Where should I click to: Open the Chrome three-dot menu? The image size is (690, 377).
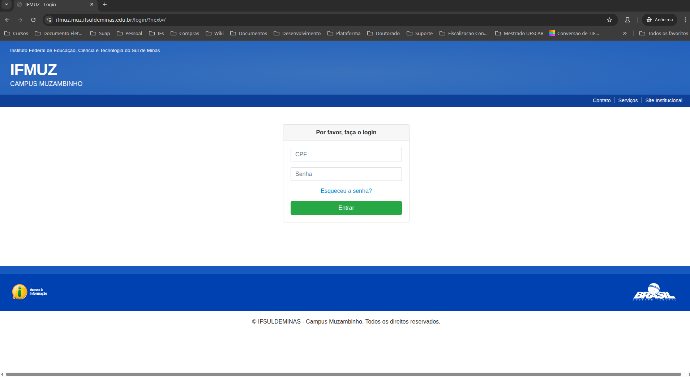click(685, 20)
